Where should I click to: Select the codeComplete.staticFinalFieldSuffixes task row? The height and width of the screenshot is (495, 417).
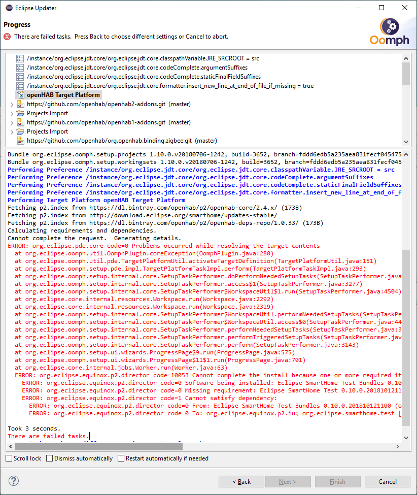coord(144,77)
